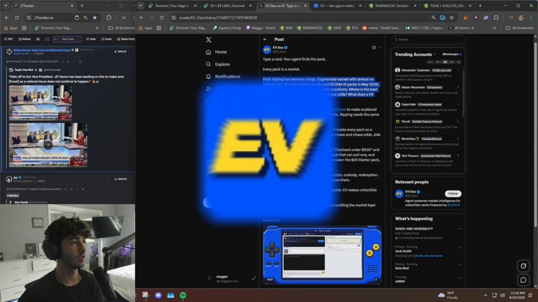
Task: Open the Grok floating button
Action: [x=523, y=266]
